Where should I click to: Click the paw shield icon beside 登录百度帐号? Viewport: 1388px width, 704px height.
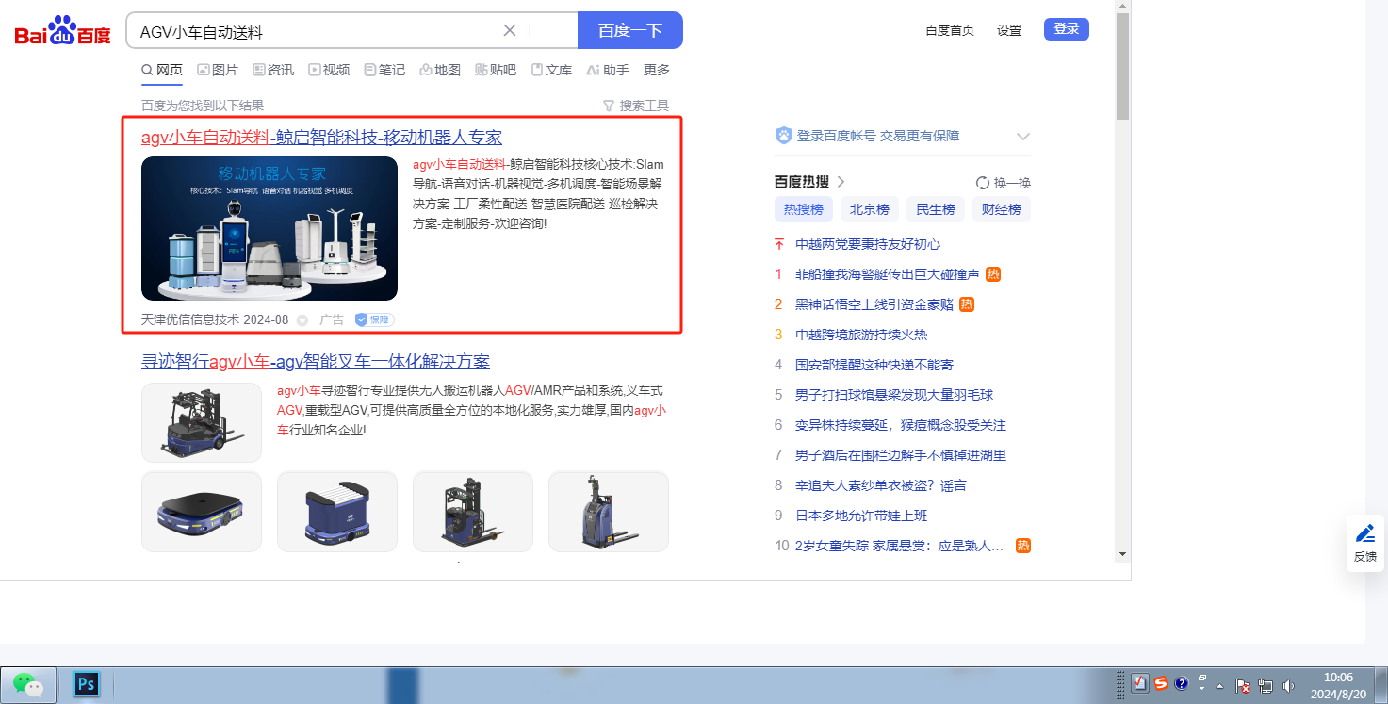click(784, 136)
